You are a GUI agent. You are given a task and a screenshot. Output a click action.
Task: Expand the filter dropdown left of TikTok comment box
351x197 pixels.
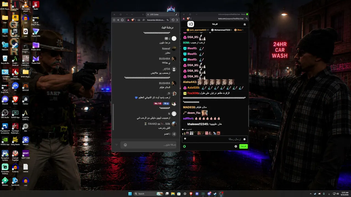click(116, 145)
